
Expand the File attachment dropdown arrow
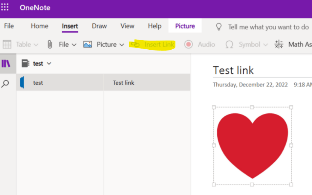coord(74,45)
